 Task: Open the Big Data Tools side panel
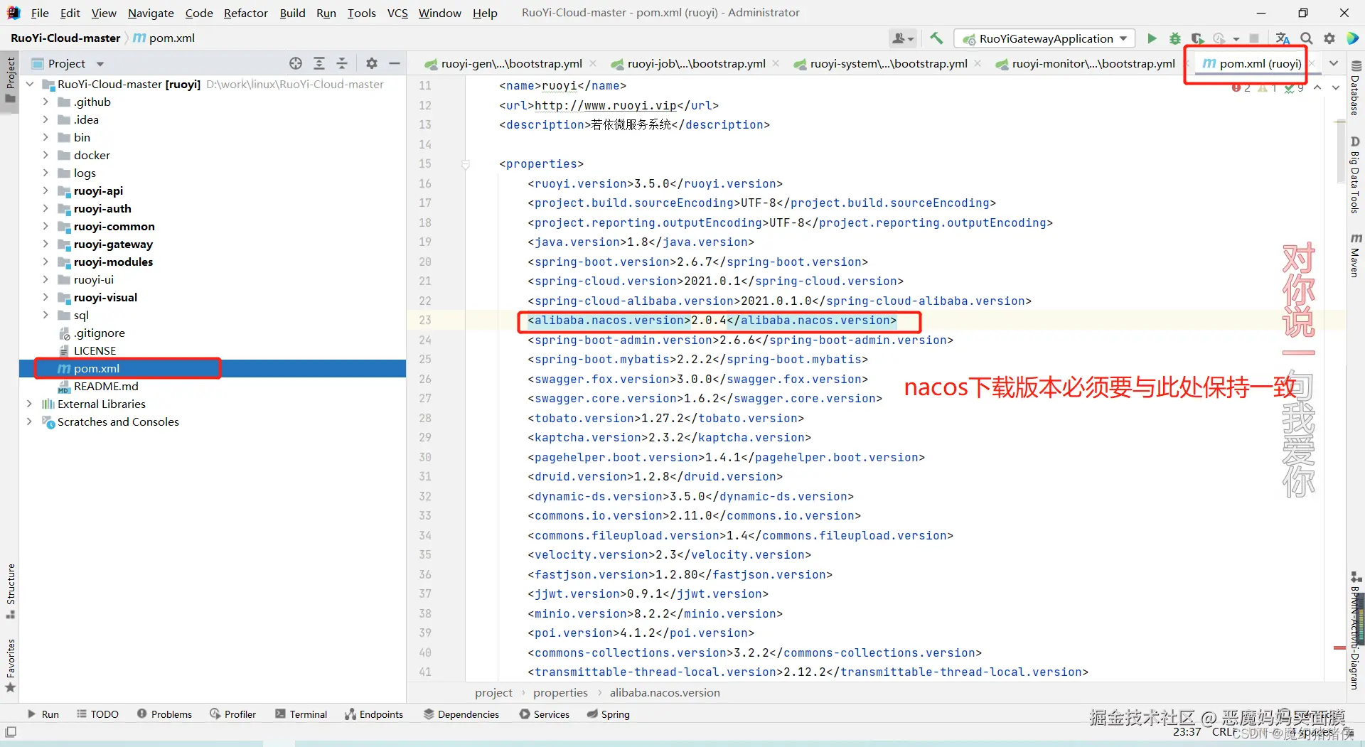1356,175
